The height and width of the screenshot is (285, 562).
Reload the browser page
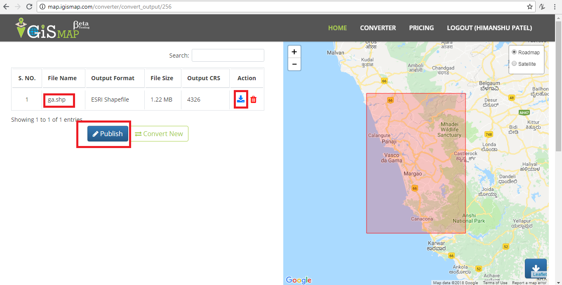29,7
